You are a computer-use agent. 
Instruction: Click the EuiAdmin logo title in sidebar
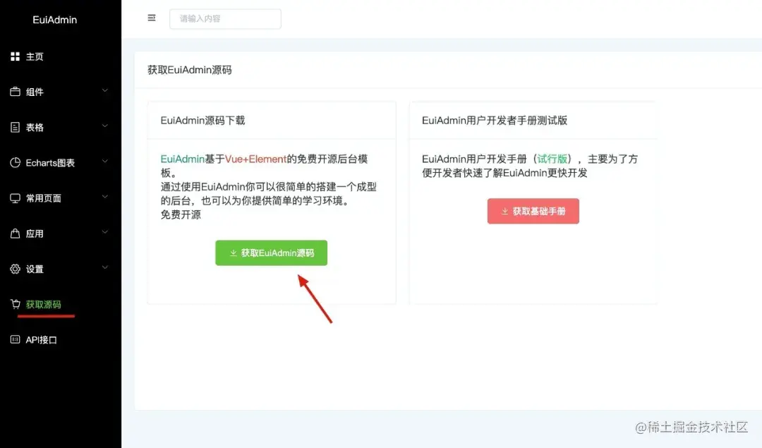click(x=55, y=20)
